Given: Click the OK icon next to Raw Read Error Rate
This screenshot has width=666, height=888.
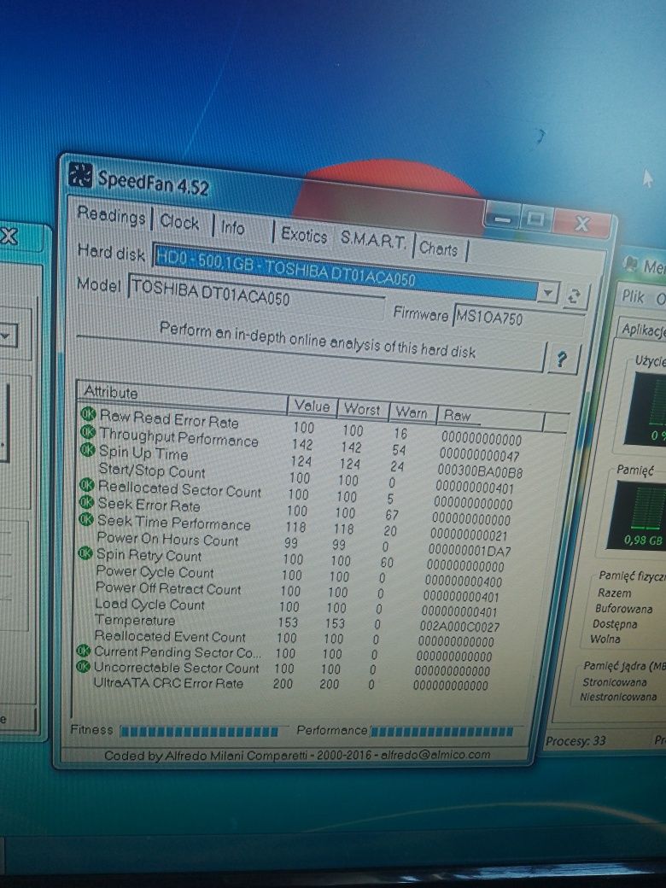Looking at the screenshot, I should coord(88,414).
